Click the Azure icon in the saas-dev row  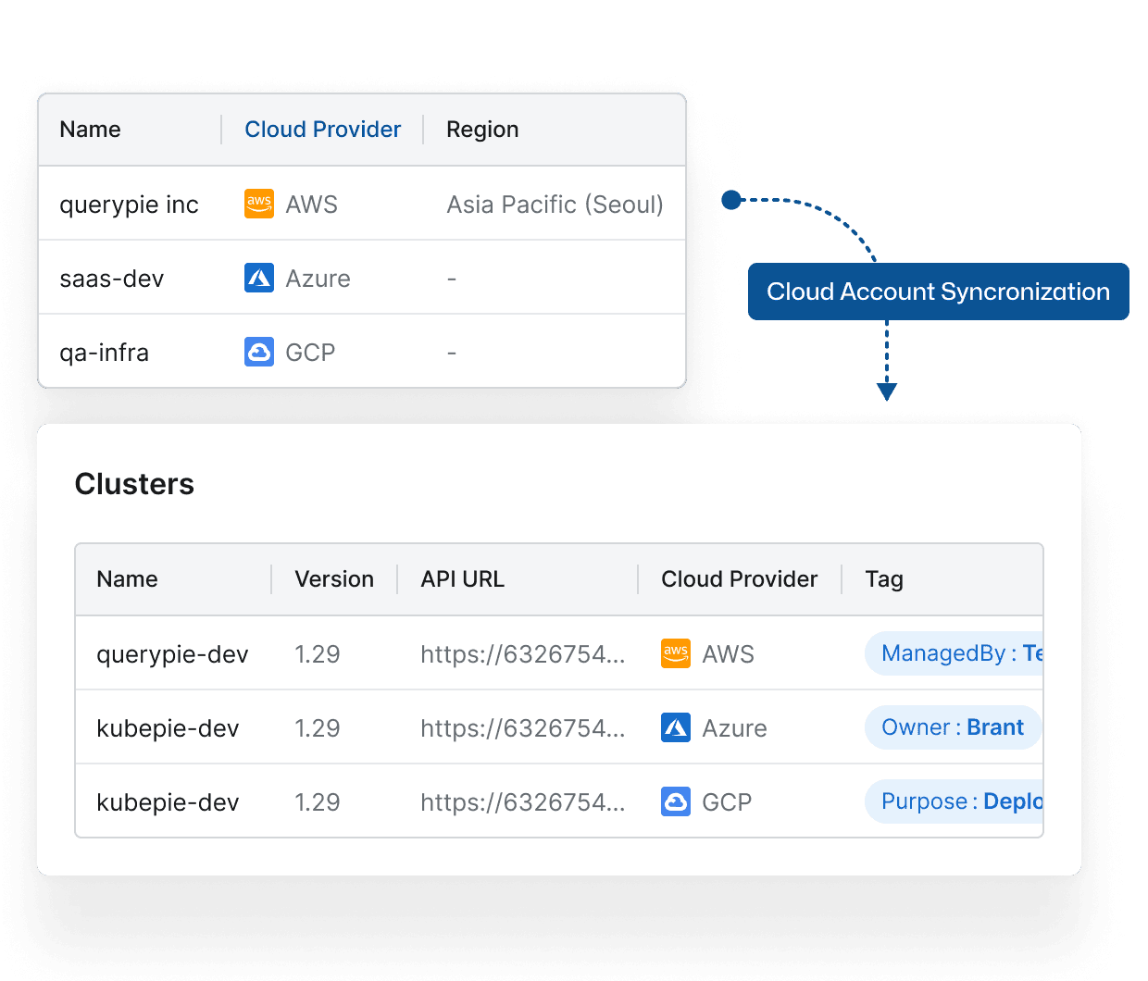(258, 278)
